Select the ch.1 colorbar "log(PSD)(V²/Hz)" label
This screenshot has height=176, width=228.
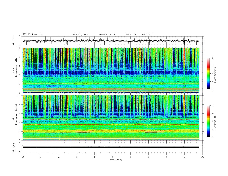click(x=216, y=75)
